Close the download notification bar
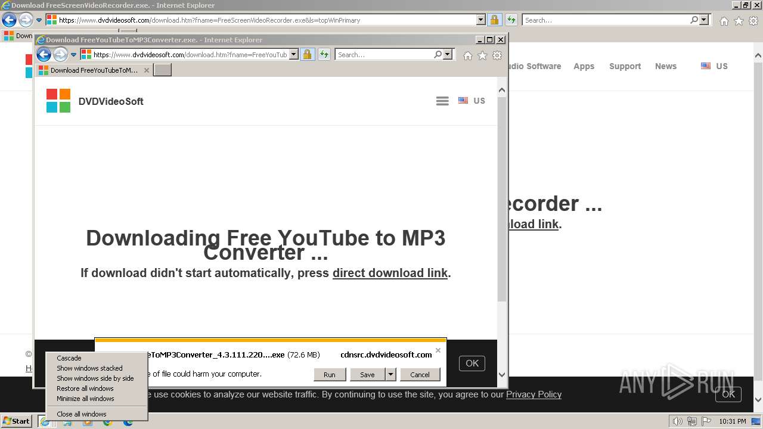The width and height of the screenshot is (763, 429). pos(438,350)
